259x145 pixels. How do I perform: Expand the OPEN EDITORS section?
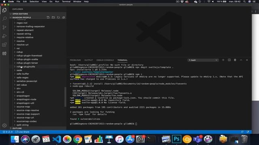(20, 14)
